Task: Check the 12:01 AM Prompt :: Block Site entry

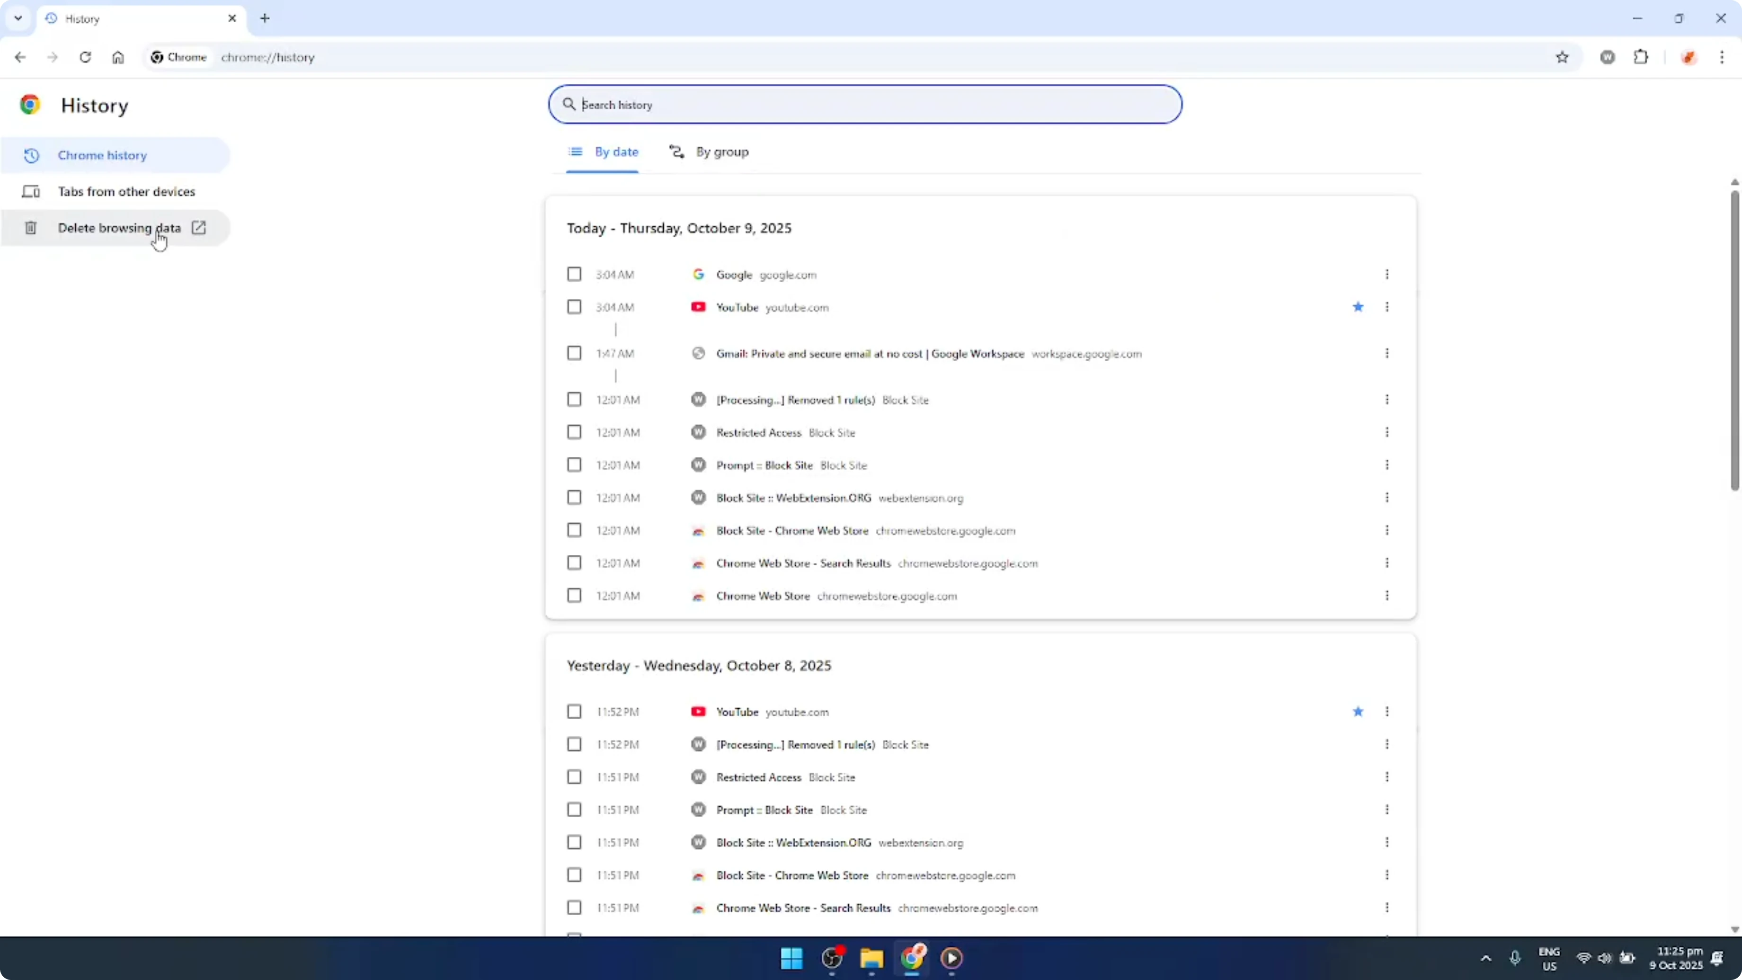Action: [574, 464]
